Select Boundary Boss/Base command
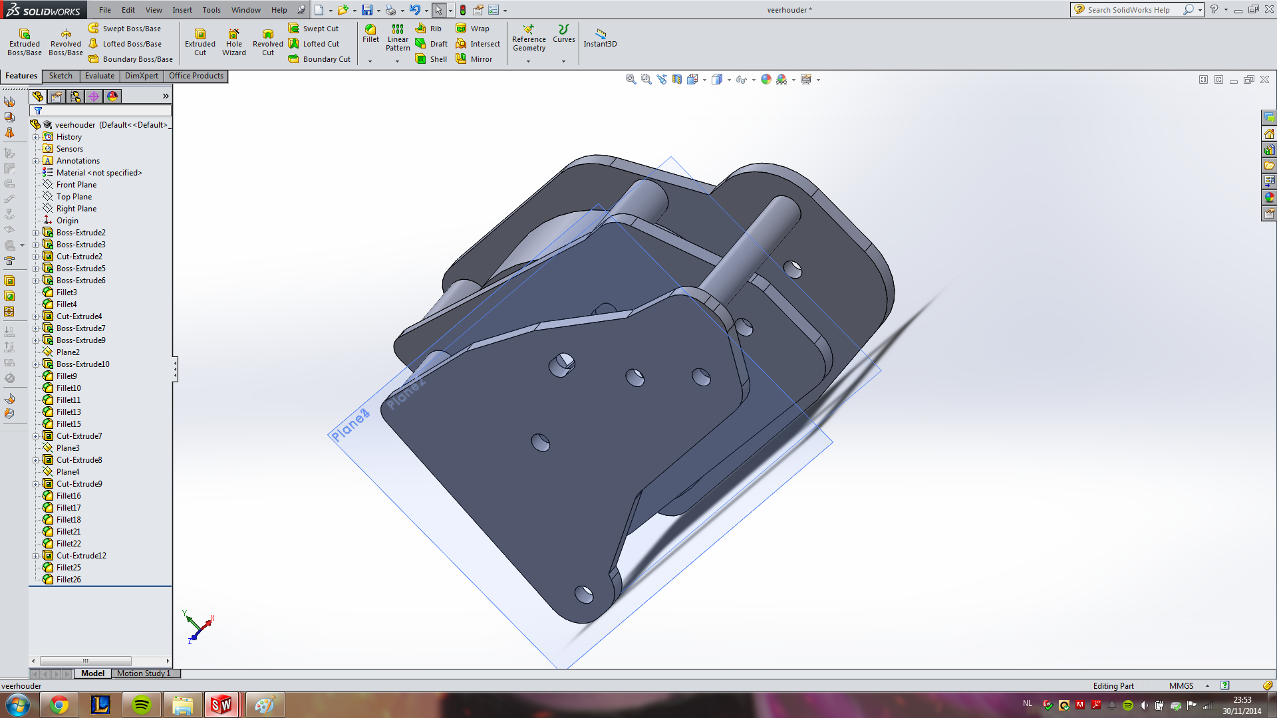This screenshot has height=718, width=1277. click(130, 59)
